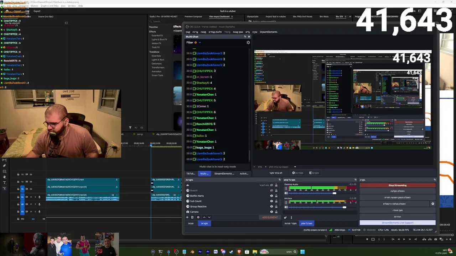Mute Desktop Audio speaker icon
The image size is (456, 256).
[x=286, y=193]
